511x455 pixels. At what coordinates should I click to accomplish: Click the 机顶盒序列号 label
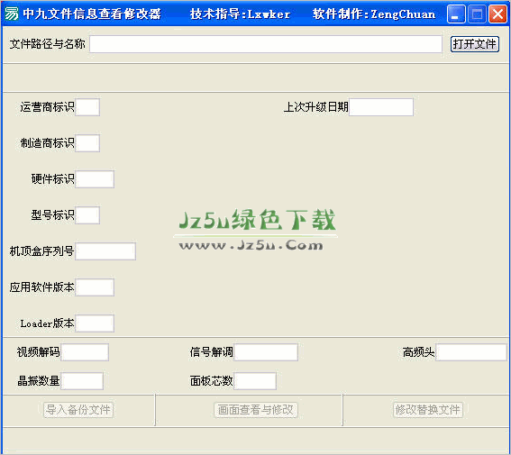41,251
